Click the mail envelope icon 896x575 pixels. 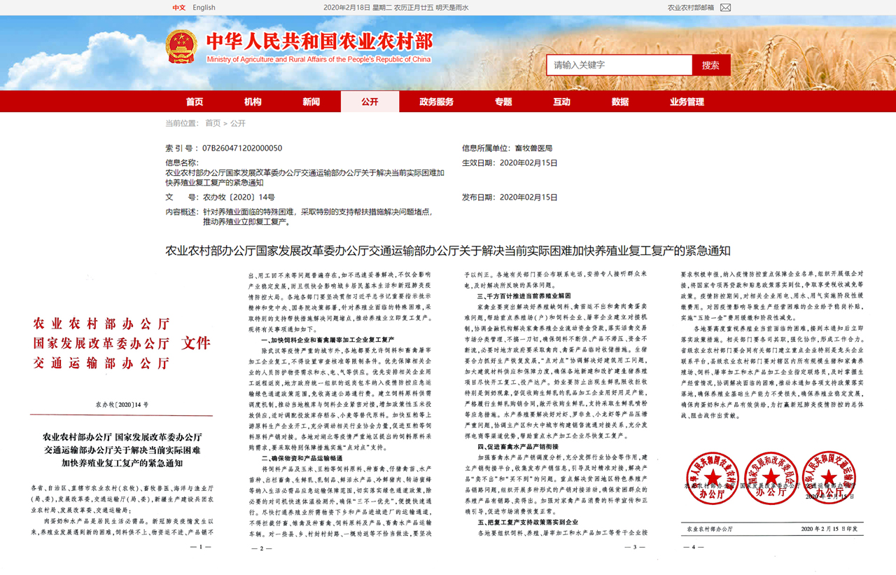tap(725, 8)
